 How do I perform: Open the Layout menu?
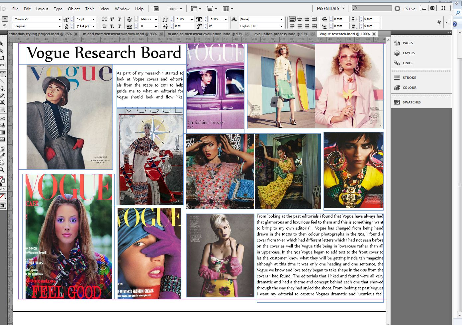[42, 9]
